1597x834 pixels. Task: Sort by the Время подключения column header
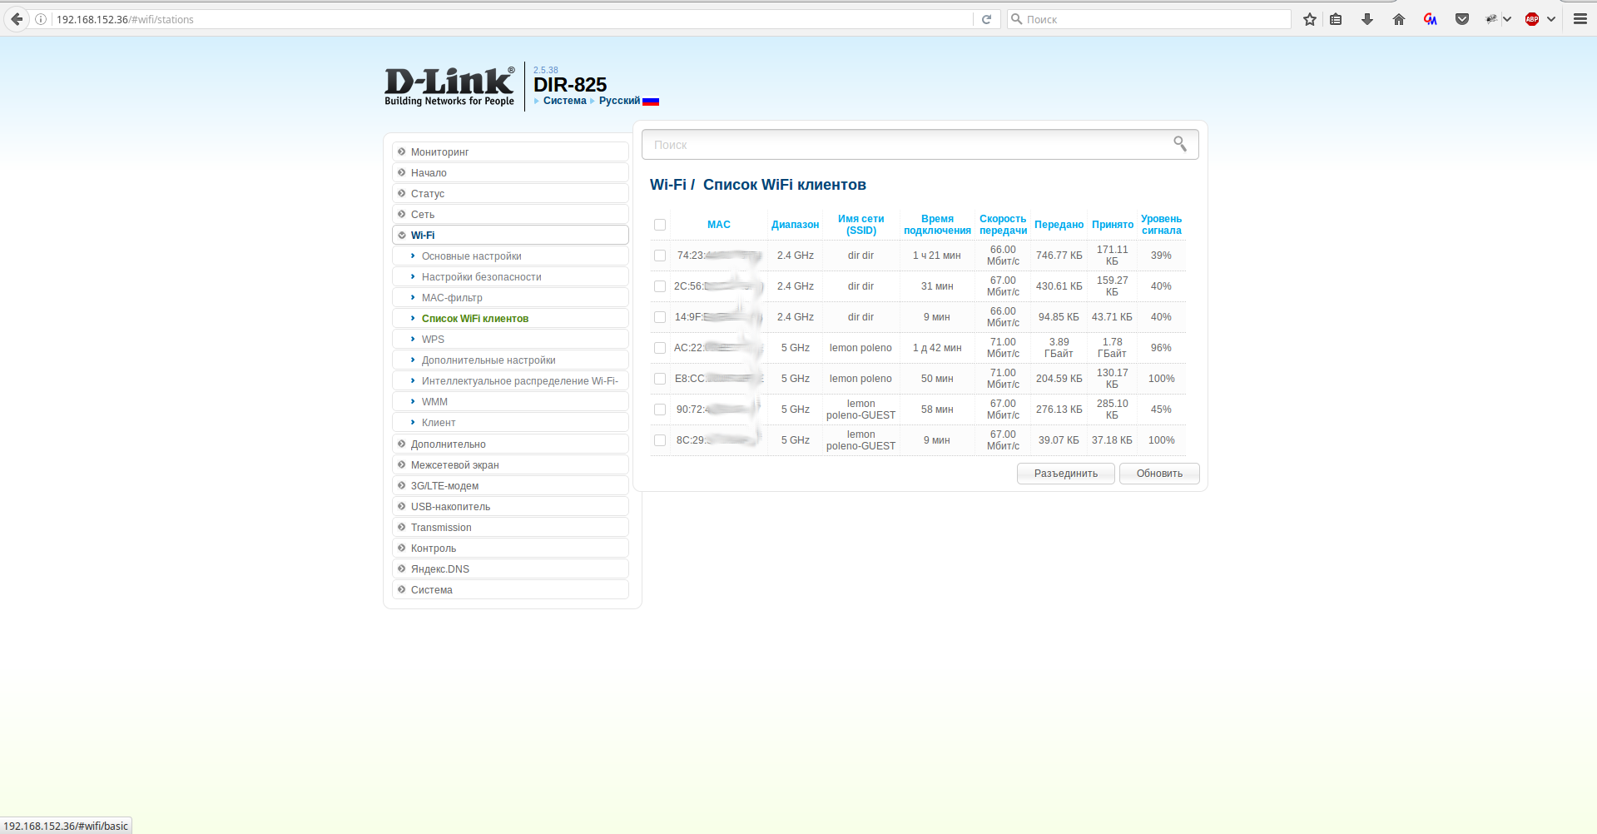click(937, 225)
